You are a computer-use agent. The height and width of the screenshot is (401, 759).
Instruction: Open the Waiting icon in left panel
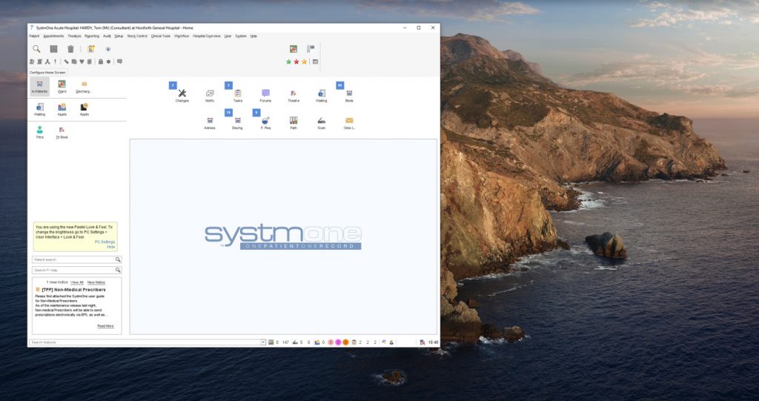coord(40,110)
